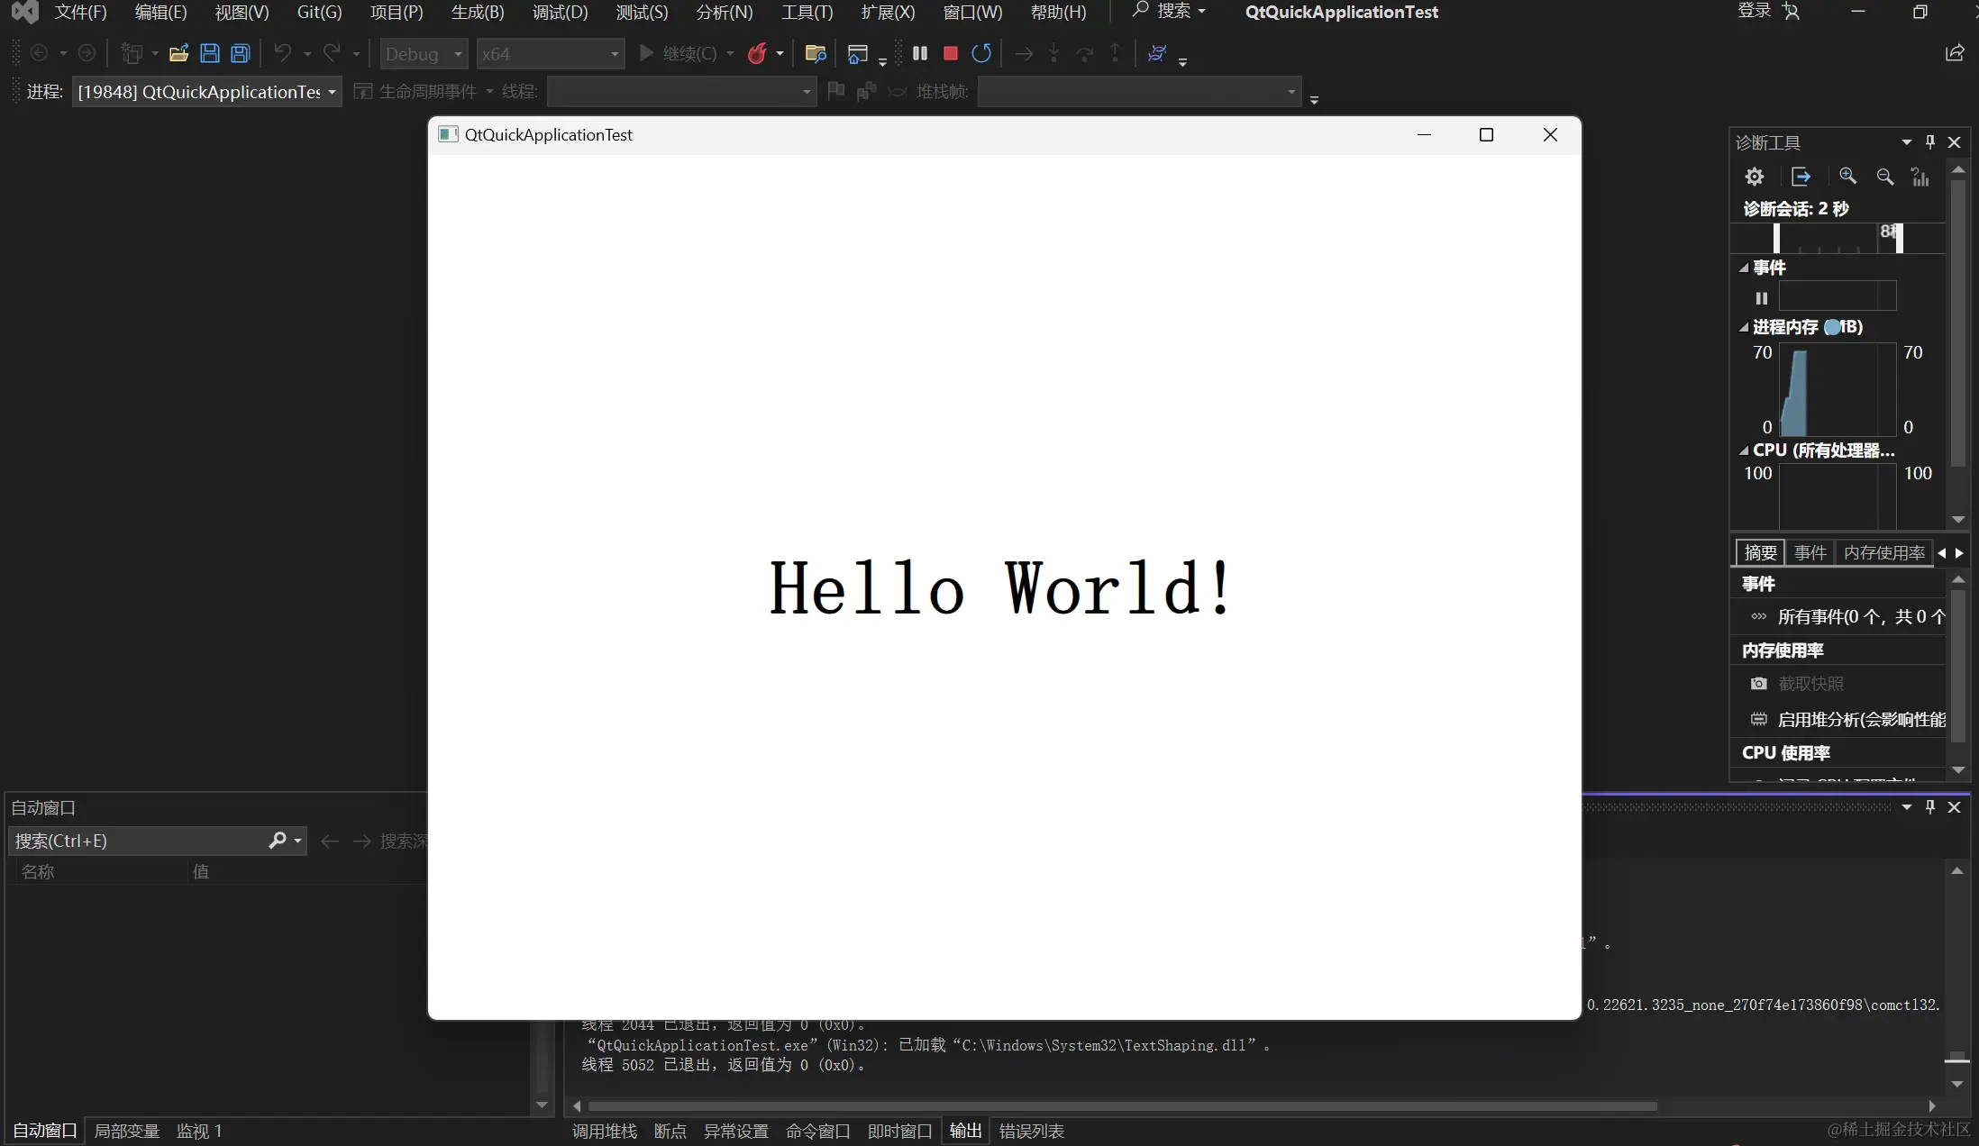The image size is (1979, 1146).
Task: Click the Find in Files folder icon
Action: pos(816,53)
